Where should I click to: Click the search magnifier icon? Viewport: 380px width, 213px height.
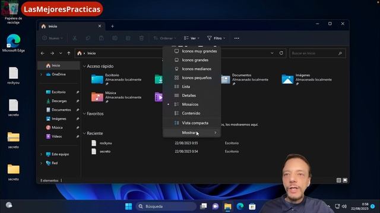[340, 53]
